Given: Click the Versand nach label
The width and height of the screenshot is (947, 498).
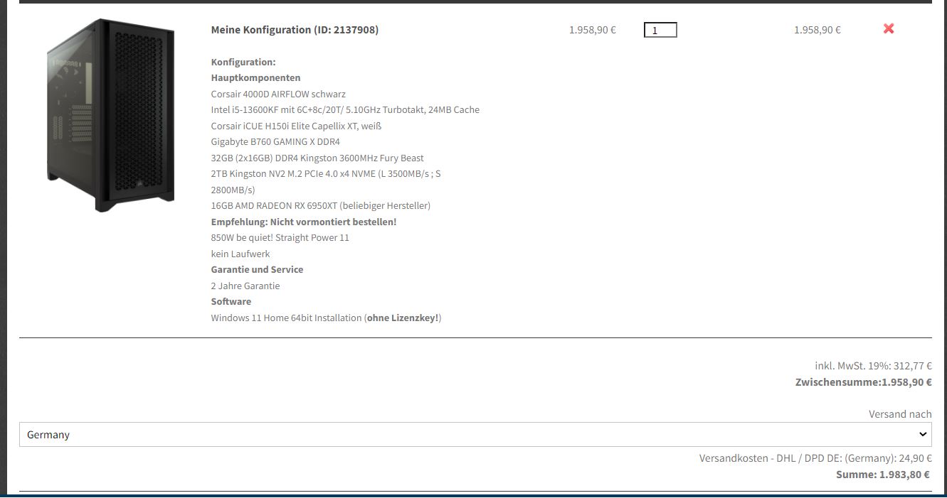Looking at the screenshot, I should 900,413.
